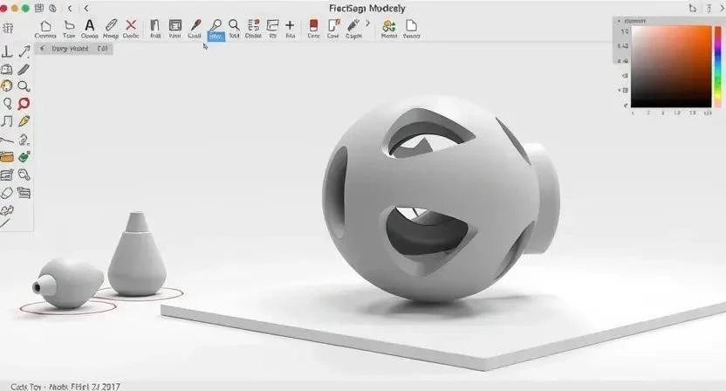Click the color palette icon in left sidebar

click(x=7, y=86)
